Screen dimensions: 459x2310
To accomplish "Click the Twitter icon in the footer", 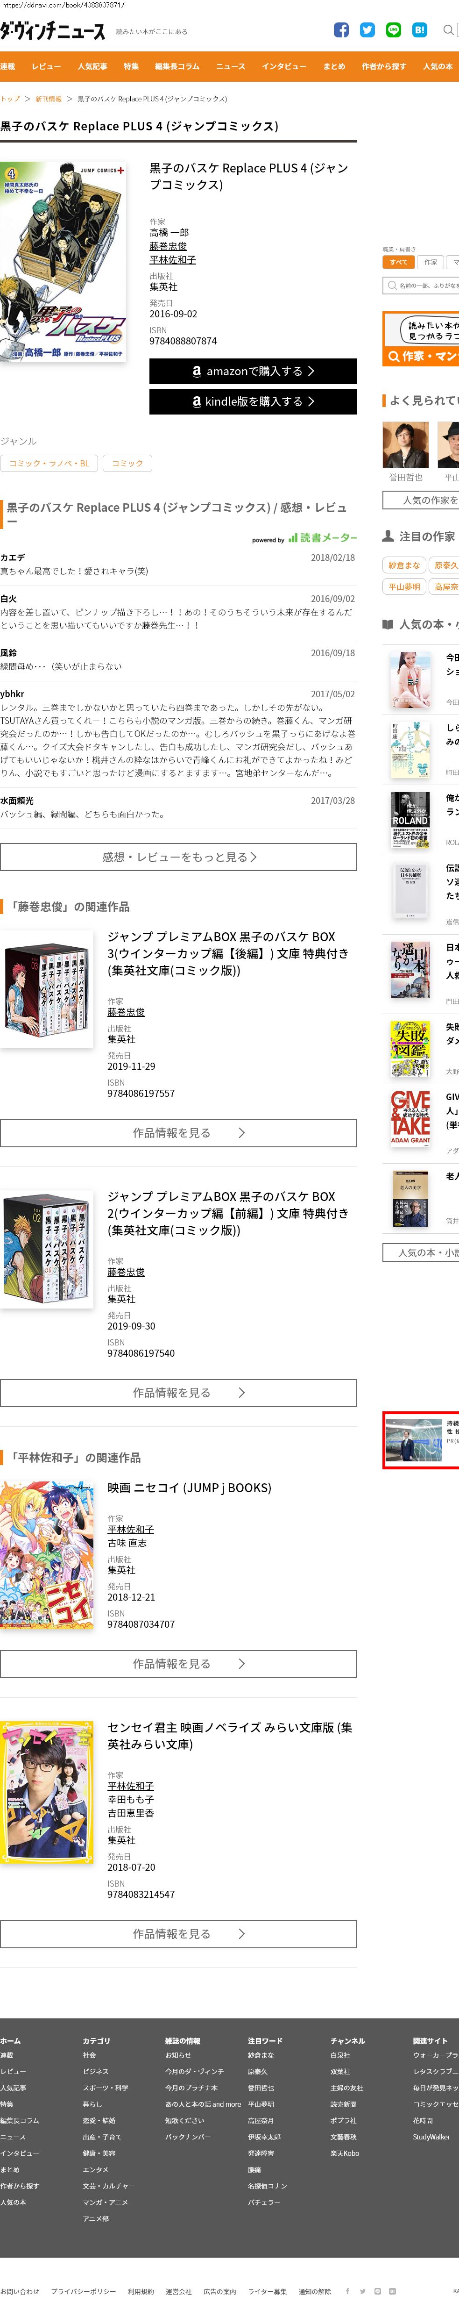I will [362, 2290].
